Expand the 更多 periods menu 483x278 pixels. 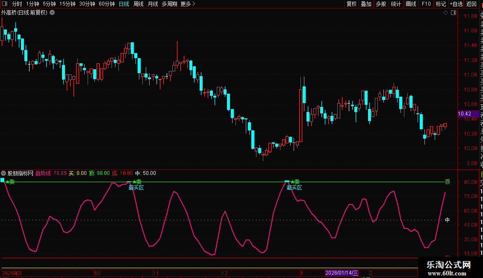(188, 4)
